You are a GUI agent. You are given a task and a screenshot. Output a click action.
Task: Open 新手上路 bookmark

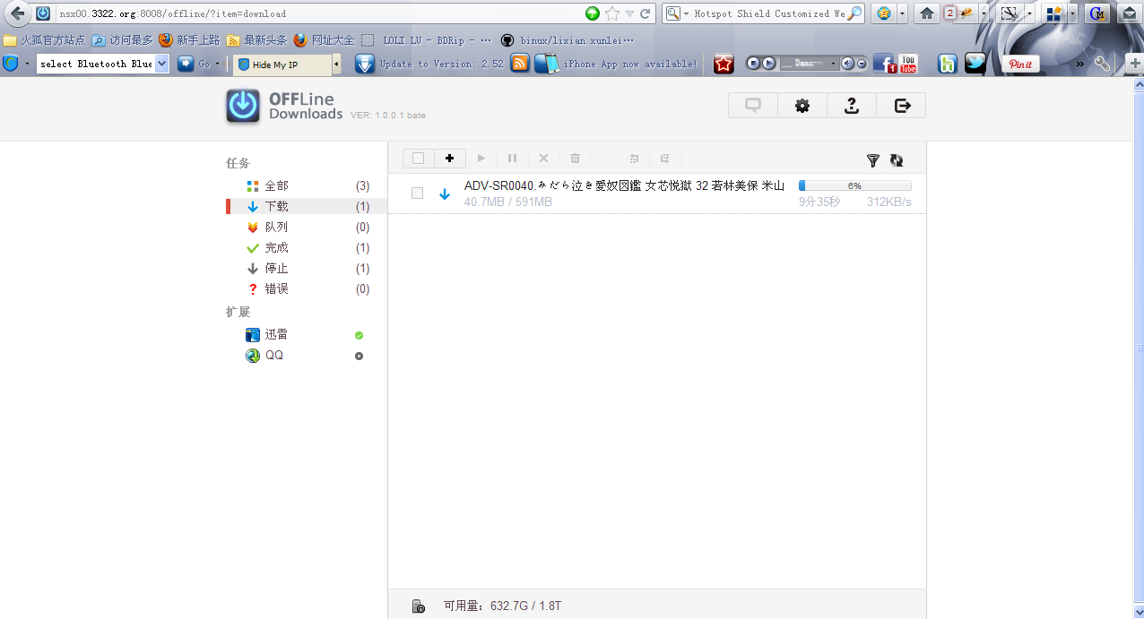(189, 40)
